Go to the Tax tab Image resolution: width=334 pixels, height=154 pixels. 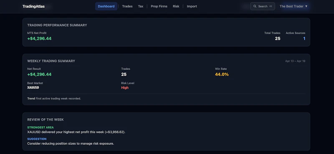point(141,6)
